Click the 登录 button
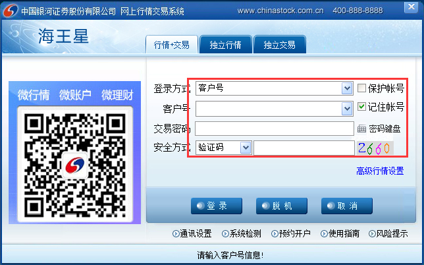The height and width of the screenshot is (265, 424). coord(217,206)
